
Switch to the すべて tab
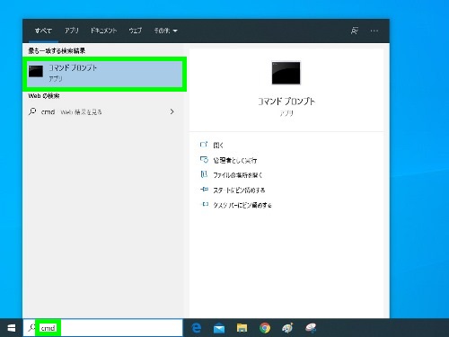pos(43,31)
